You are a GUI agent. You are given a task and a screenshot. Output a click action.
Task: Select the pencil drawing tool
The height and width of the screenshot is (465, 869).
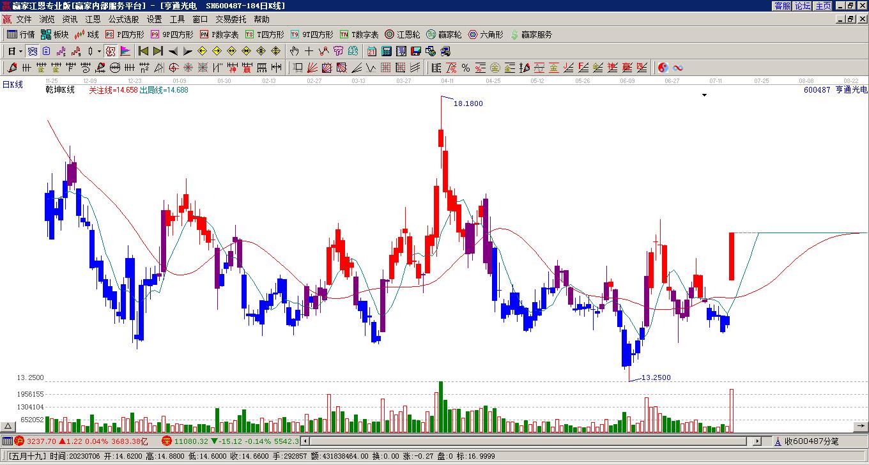[x=12, y=68]
